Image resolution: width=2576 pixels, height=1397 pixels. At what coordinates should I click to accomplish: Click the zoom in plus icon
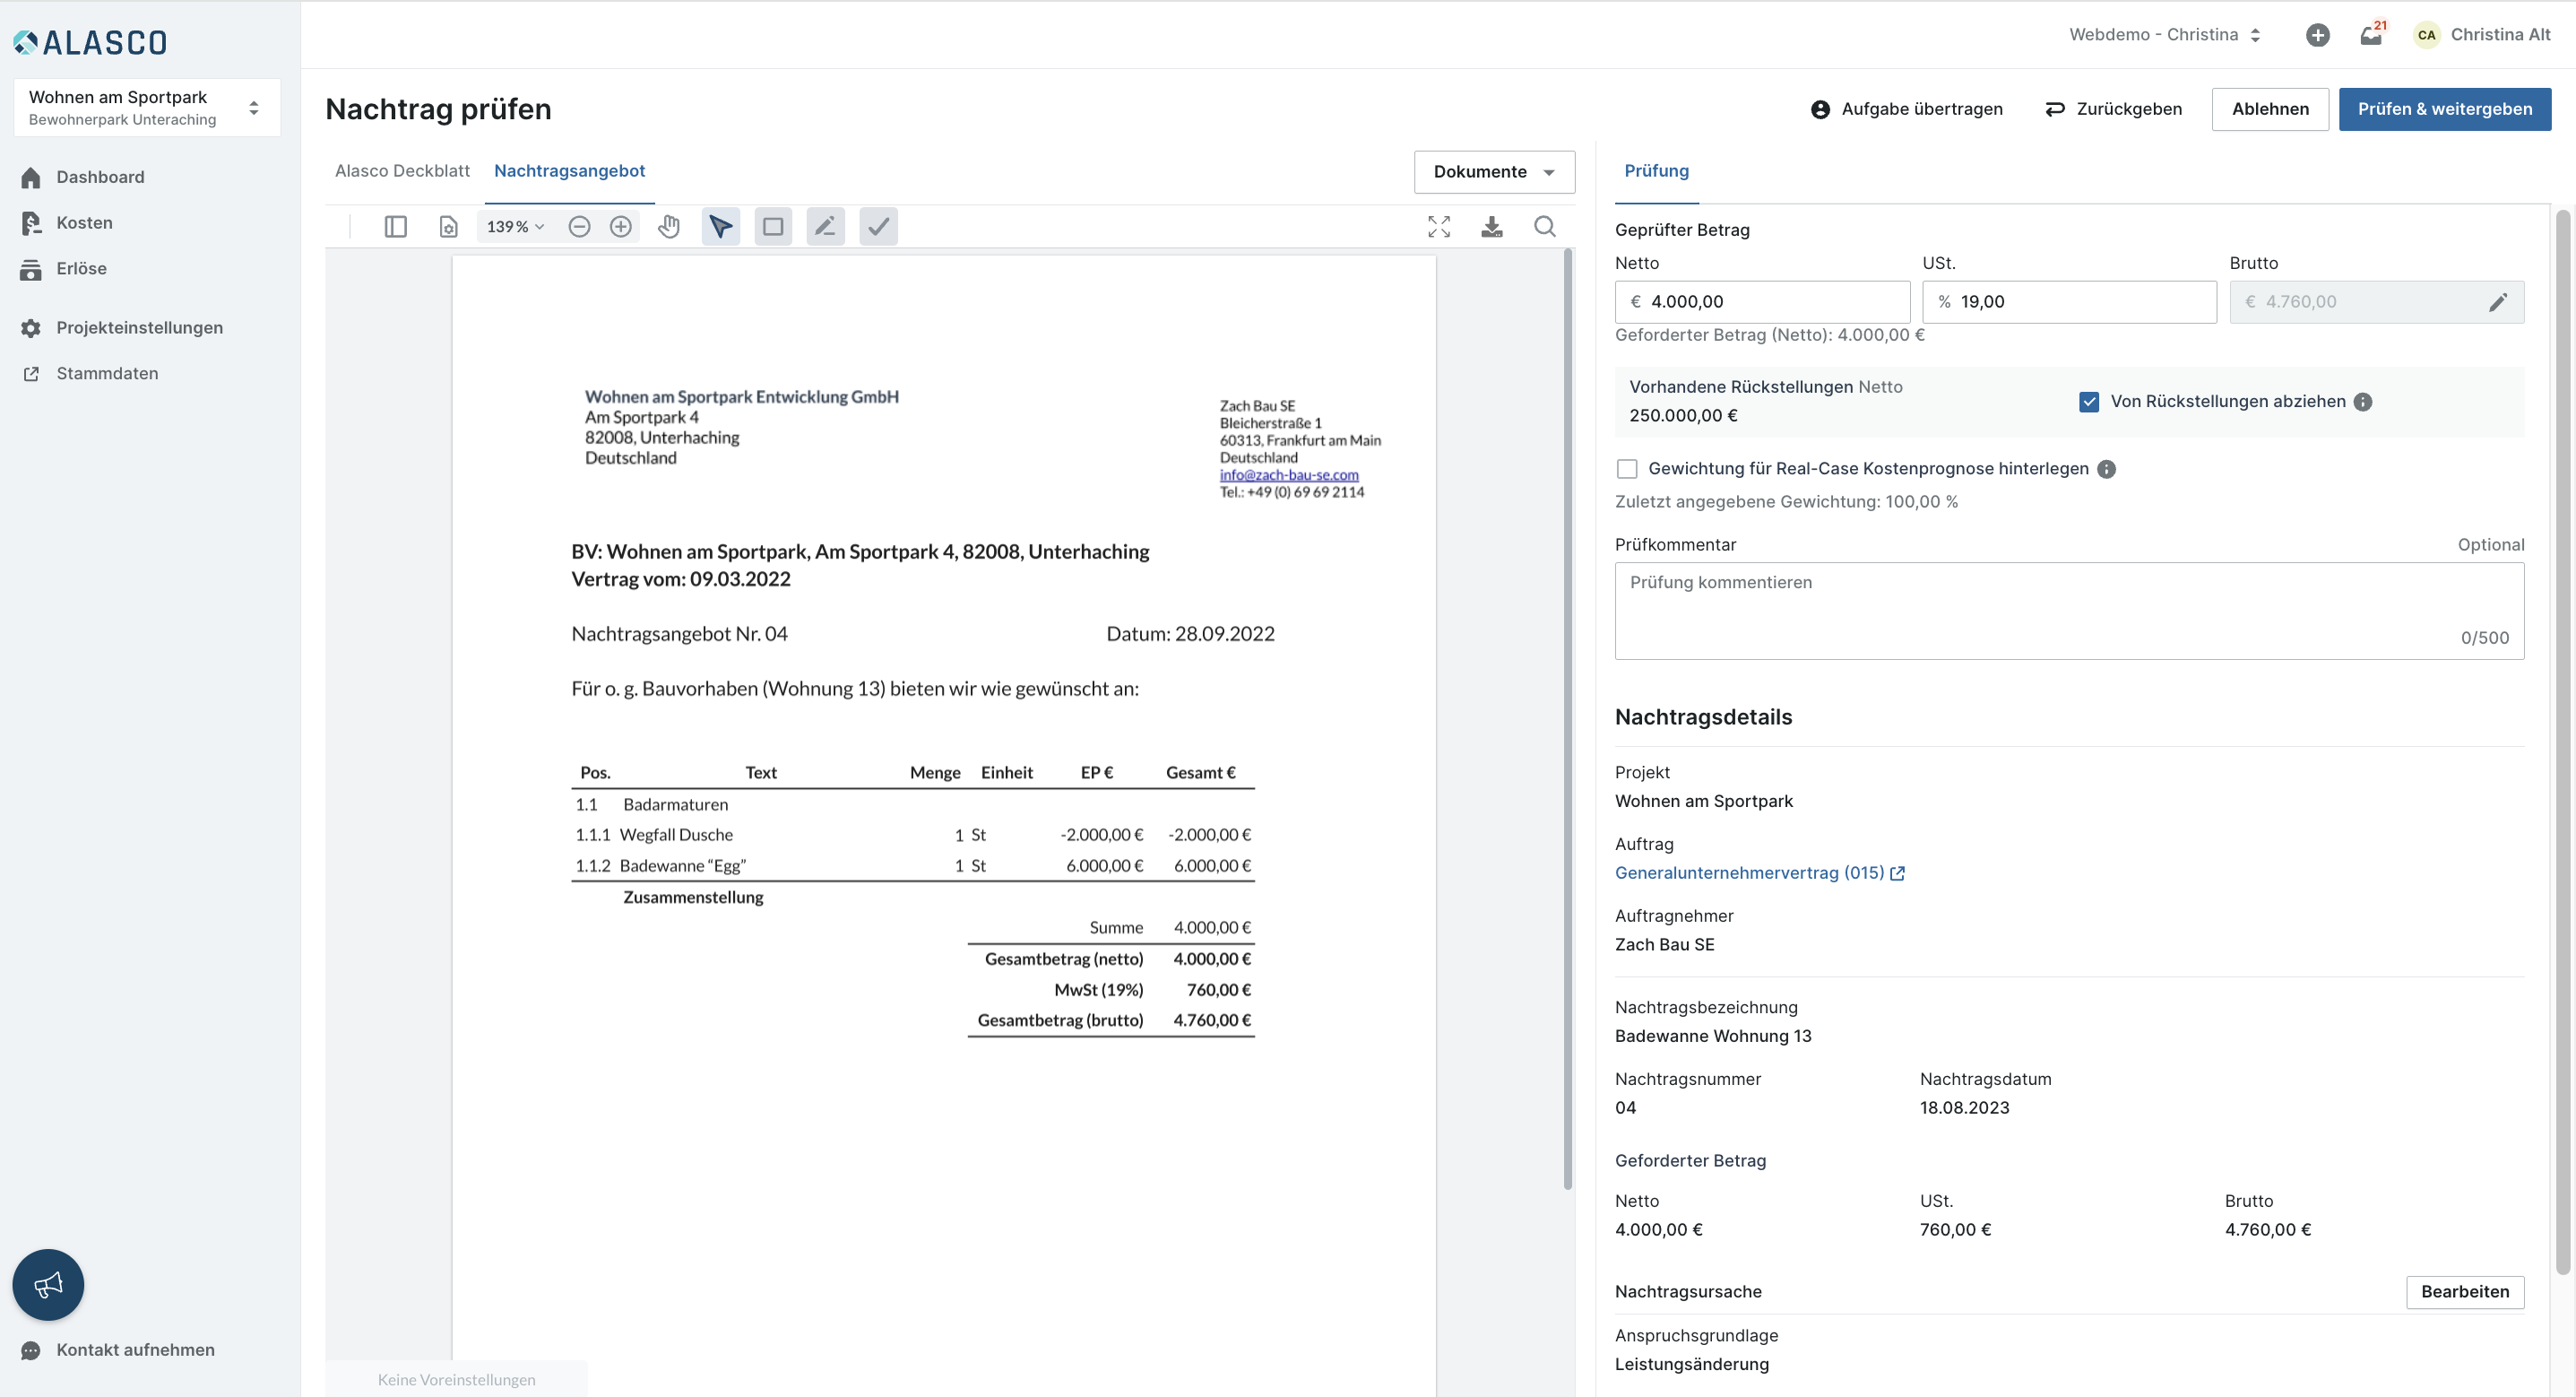click(x=621, y=226)
